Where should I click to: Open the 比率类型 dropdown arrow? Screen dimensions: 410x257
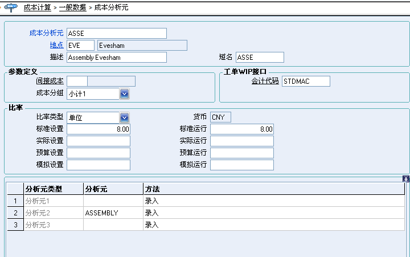pyautogui.click(x=124, y=117)
